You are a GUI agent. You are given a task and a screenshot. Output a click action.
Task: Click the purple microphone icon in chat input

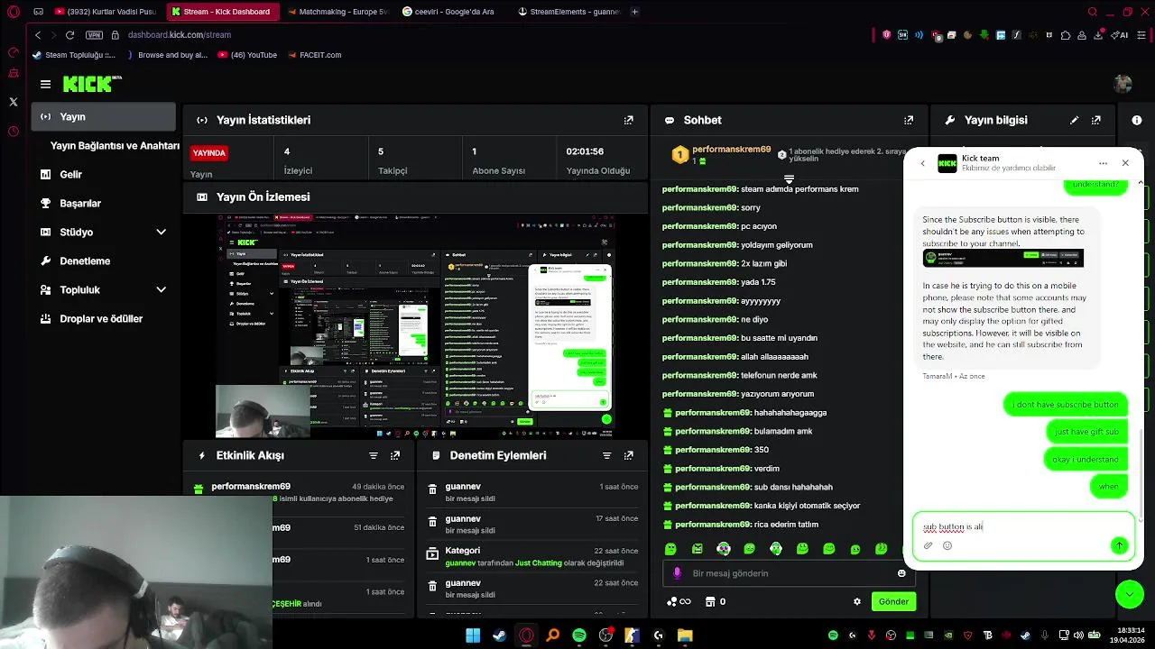pyautogui.click(x=678, y=573)
